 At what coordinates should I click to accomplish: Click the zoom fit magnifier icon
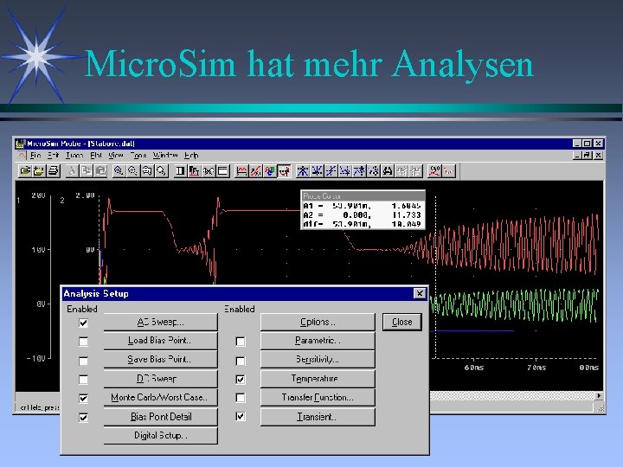click(x=161, y=171)
